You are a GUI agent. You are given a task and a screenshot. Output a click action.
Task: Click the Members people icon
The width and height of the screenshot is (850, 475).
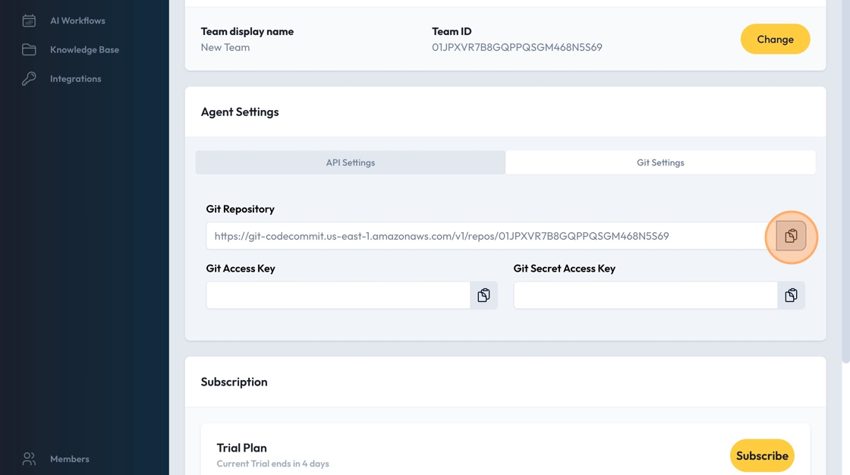(29, 459)
